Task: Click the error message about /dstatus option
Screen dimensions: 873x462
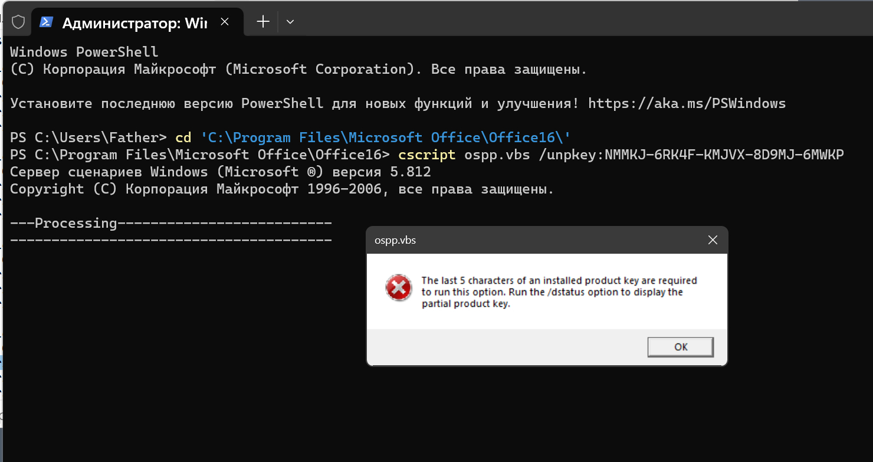Action: tap(559, 292)
